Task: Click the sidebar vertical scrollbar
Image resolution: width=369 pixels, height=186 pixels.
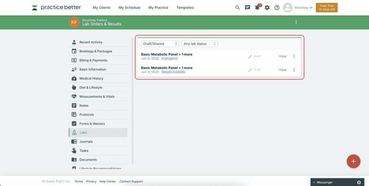Action: point(133,101)
